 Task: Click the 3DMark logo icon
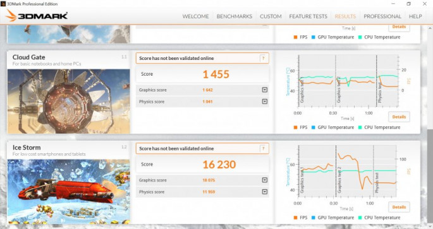11,16
